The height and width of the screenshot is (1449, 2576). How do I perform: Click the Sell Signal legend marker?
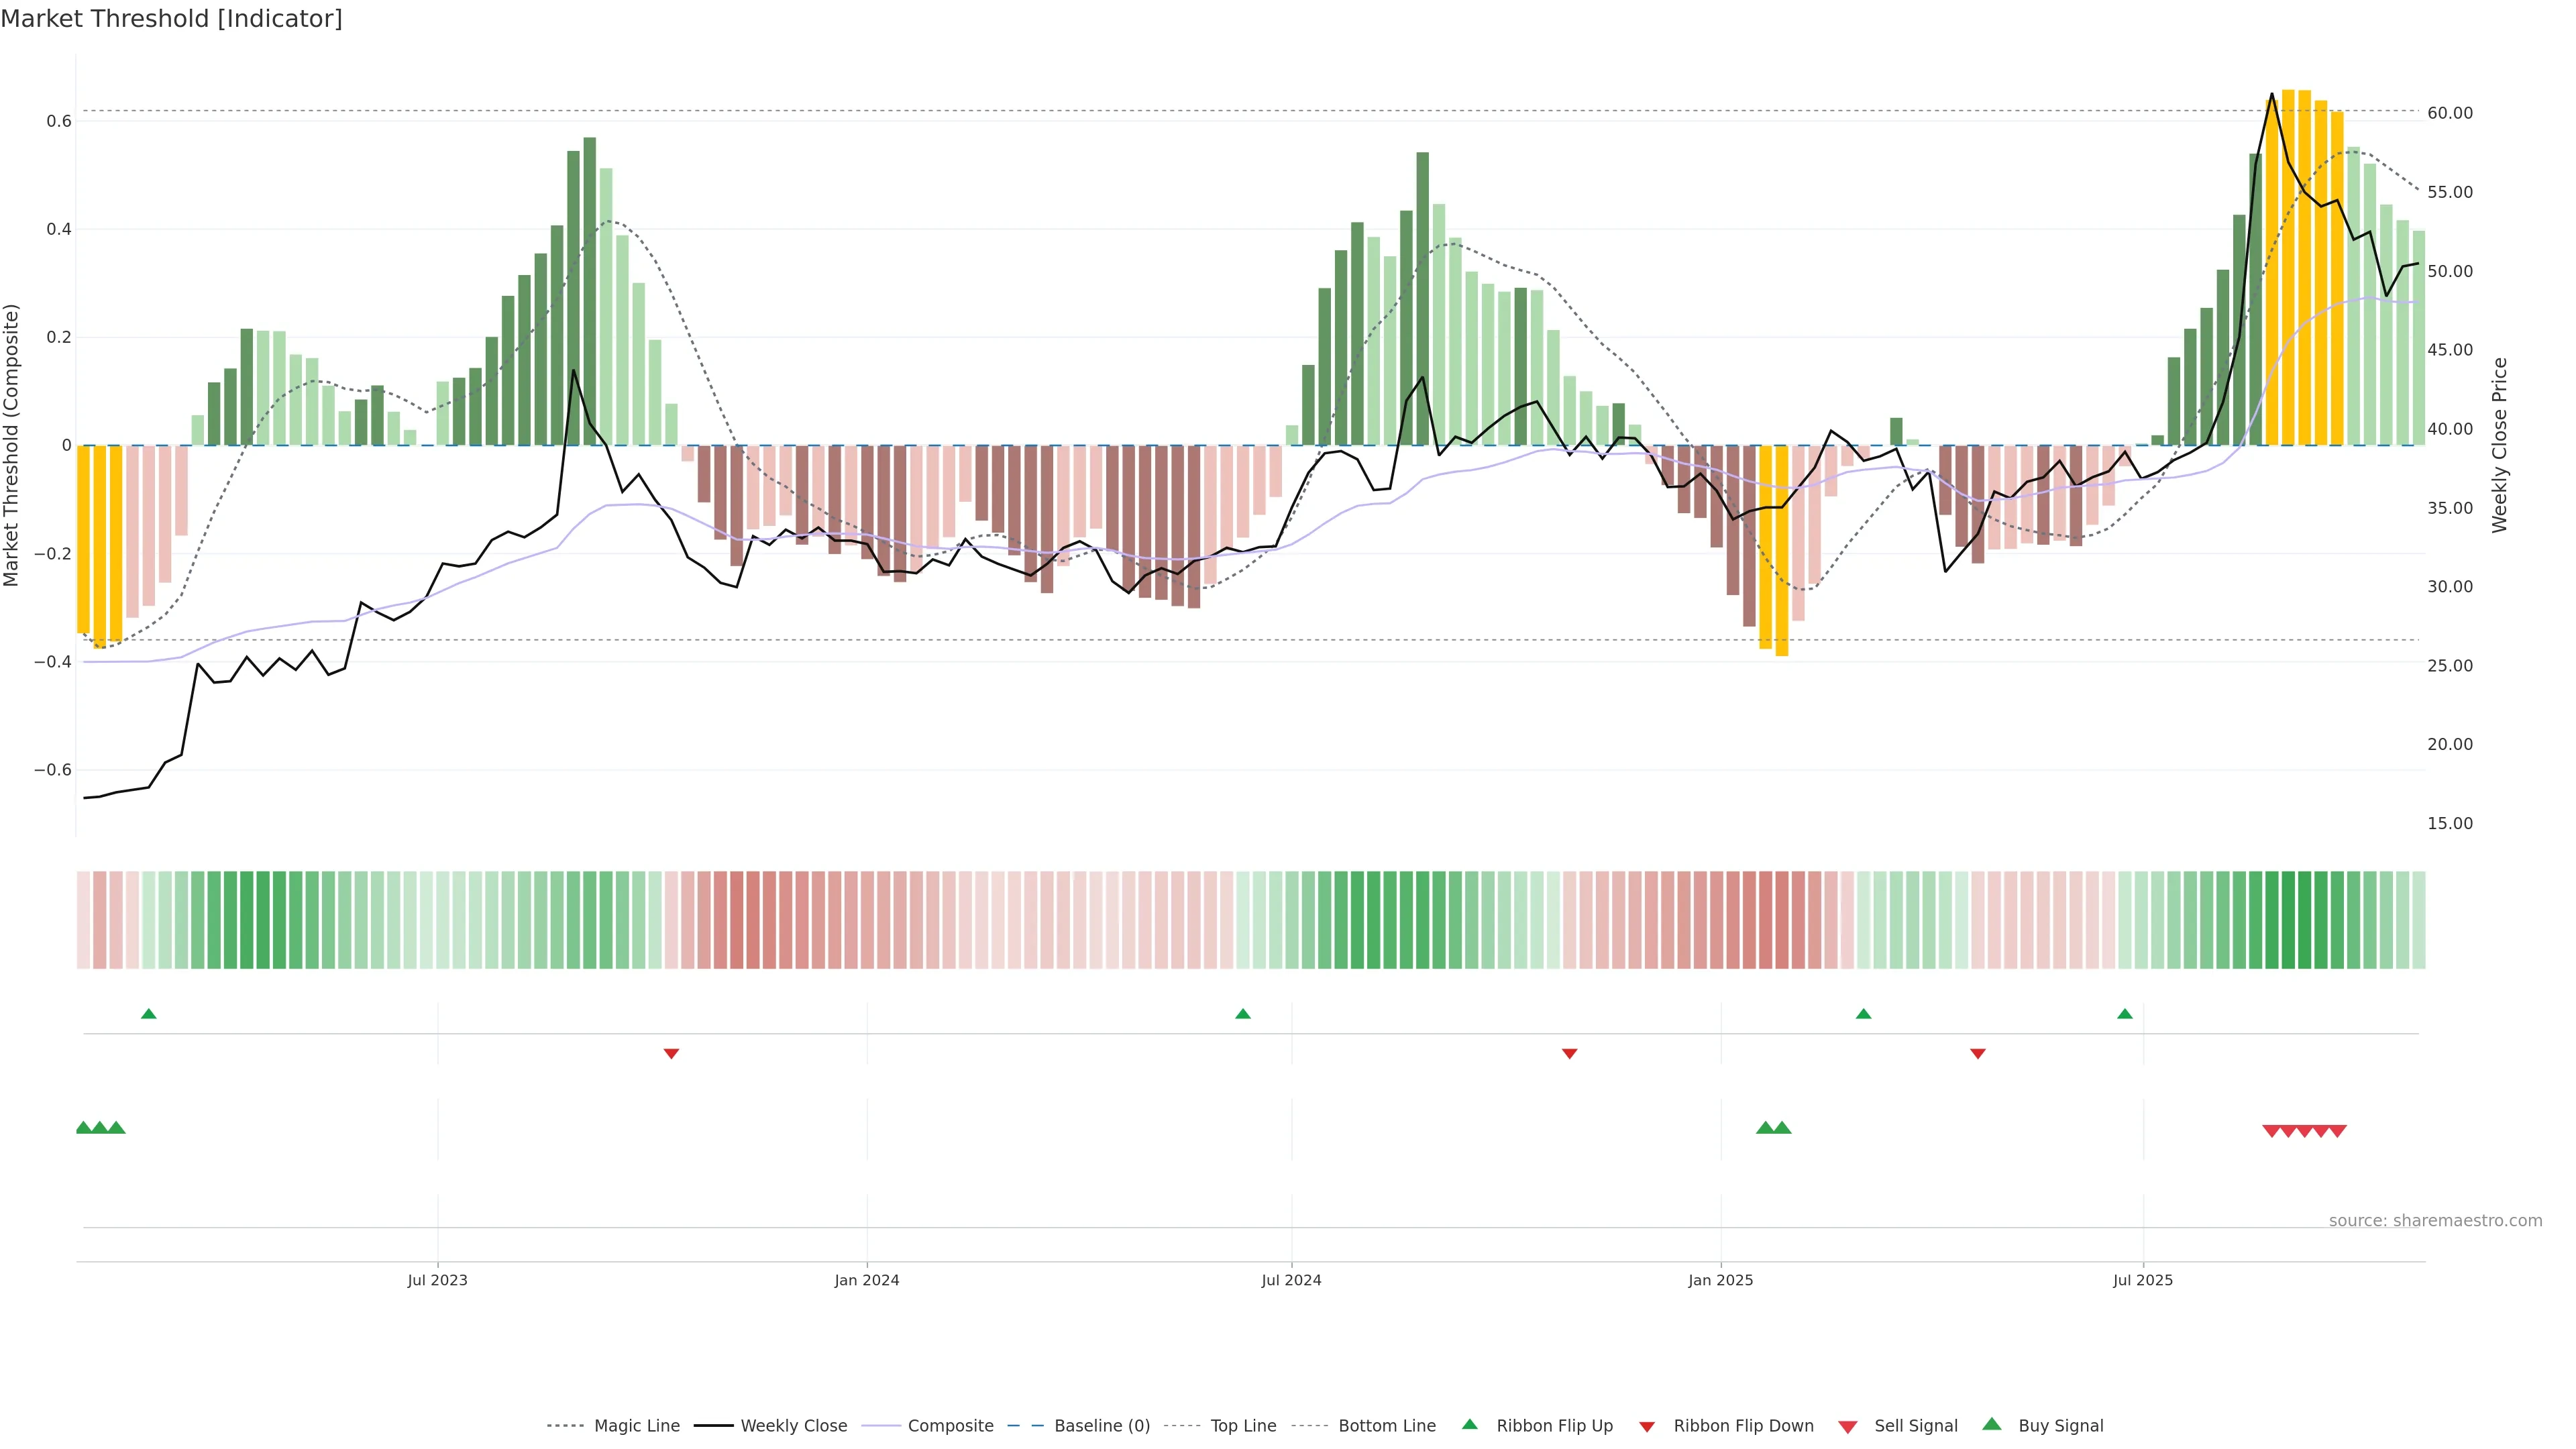click(1847, 1427)
